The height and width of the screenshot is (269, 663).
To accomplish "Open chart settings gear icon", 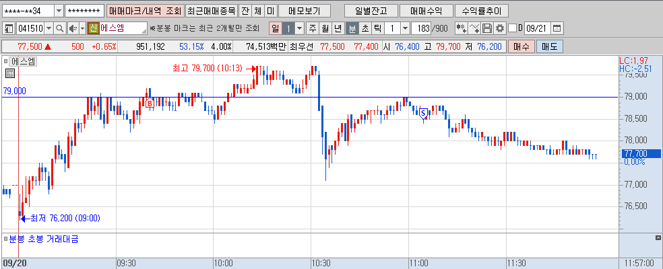I will coord(500,28).
